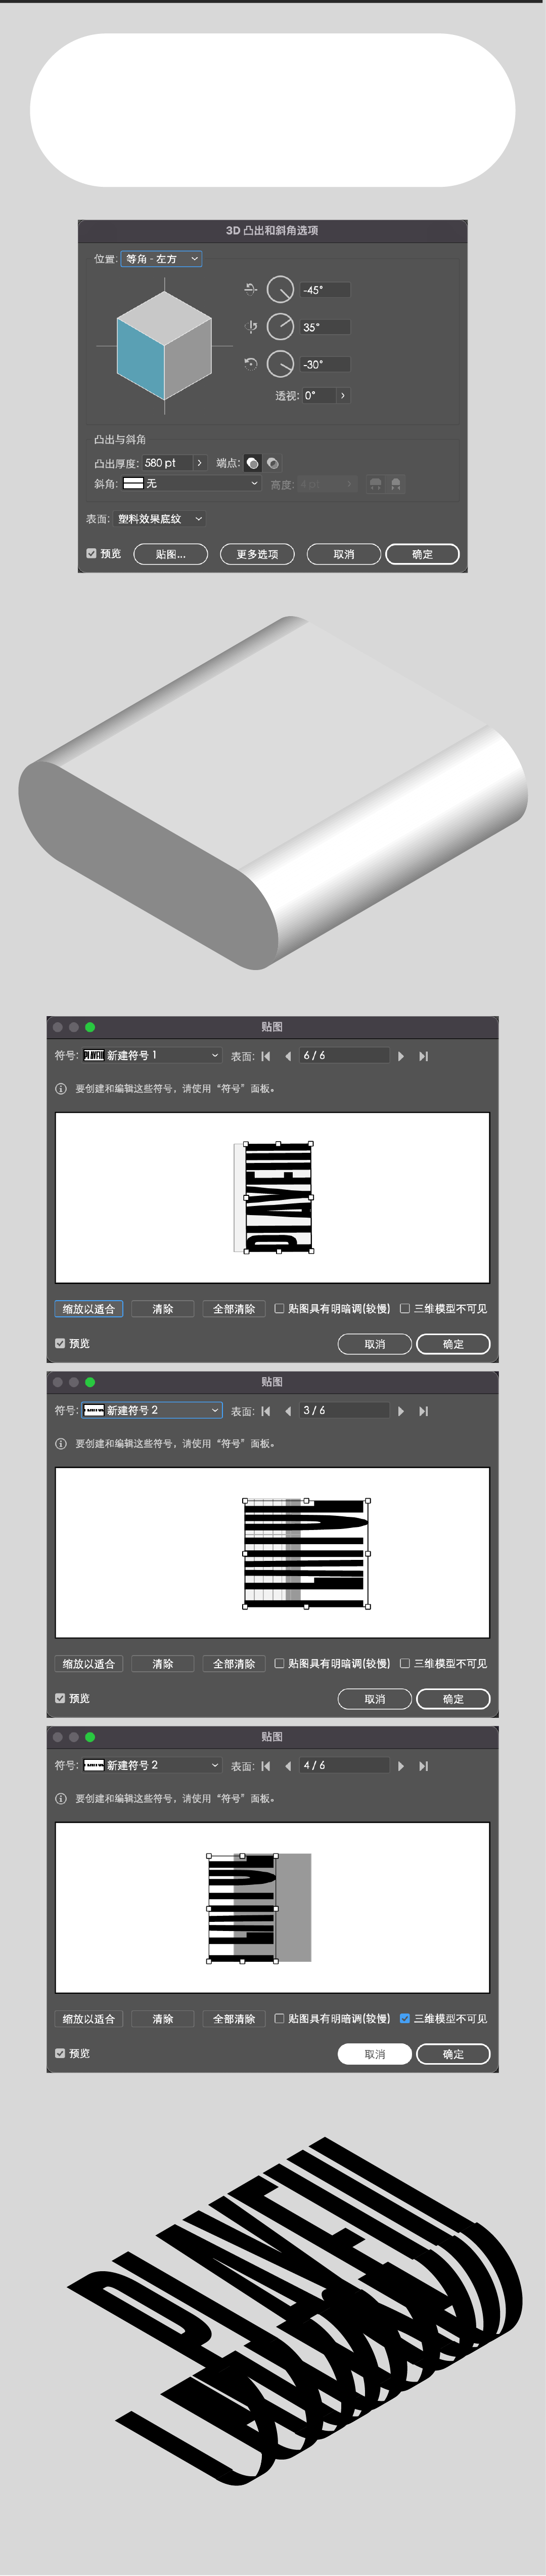Click the -45° rotation field
Viewport: 546px width, 2576px height.
(326, 290)
